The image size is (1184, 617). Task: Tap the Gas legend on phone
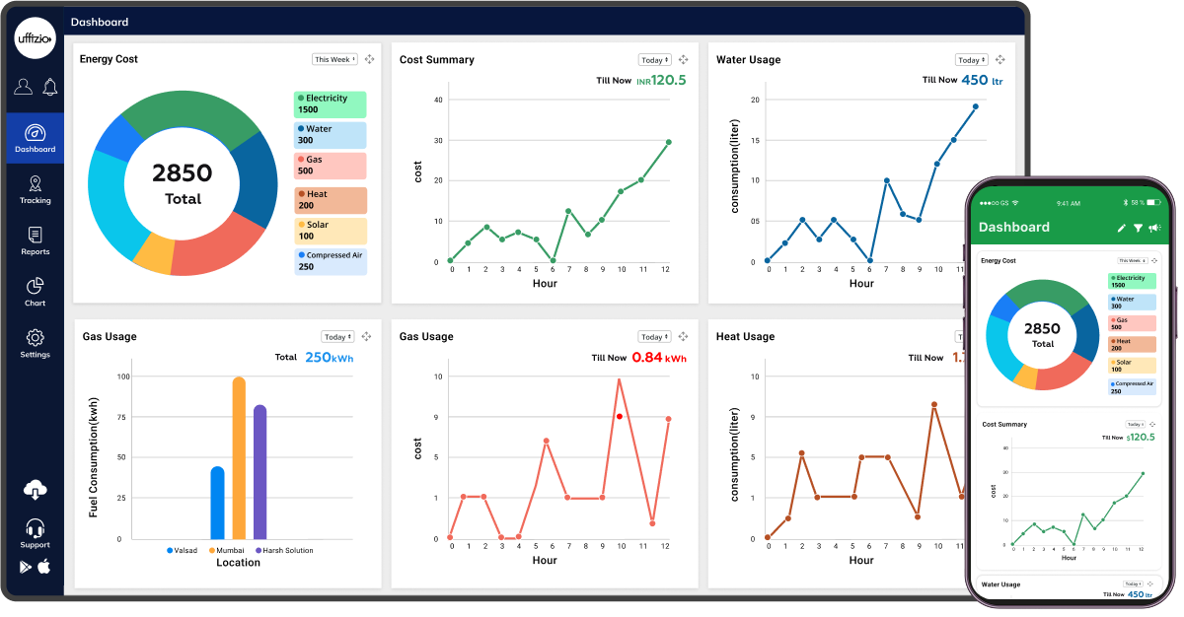pyautogui.click(x=1132, y=323)
